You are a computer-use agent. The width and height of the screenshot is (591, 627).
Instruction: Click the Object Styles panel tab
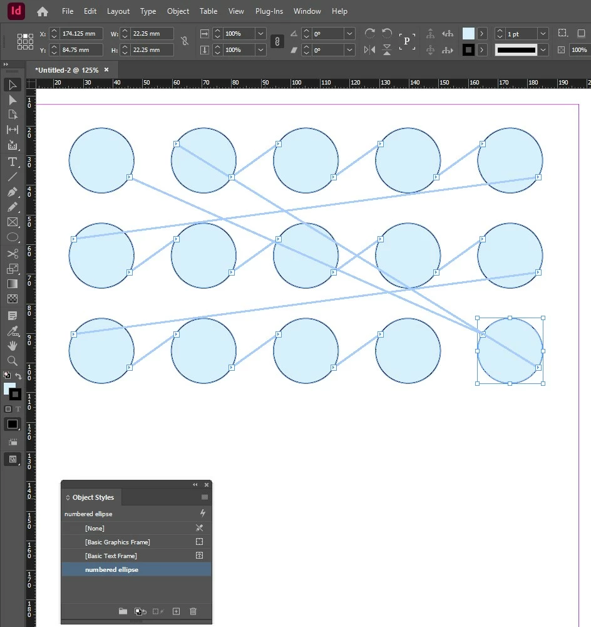tap(91, 497)
